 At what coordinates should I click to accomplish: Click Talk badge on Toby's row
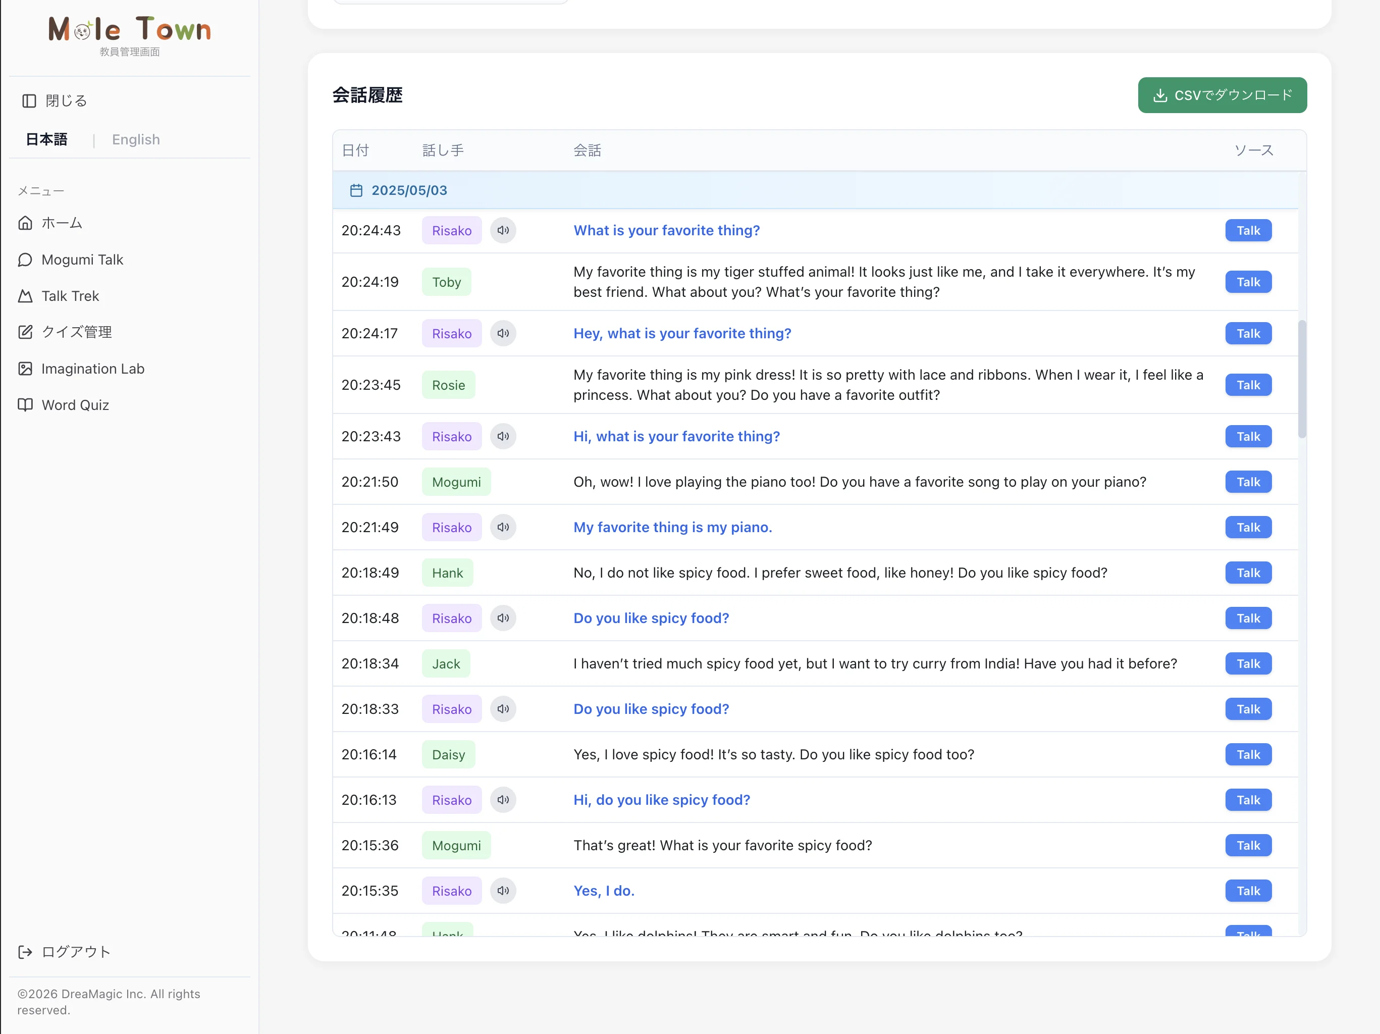point(1248,282)
